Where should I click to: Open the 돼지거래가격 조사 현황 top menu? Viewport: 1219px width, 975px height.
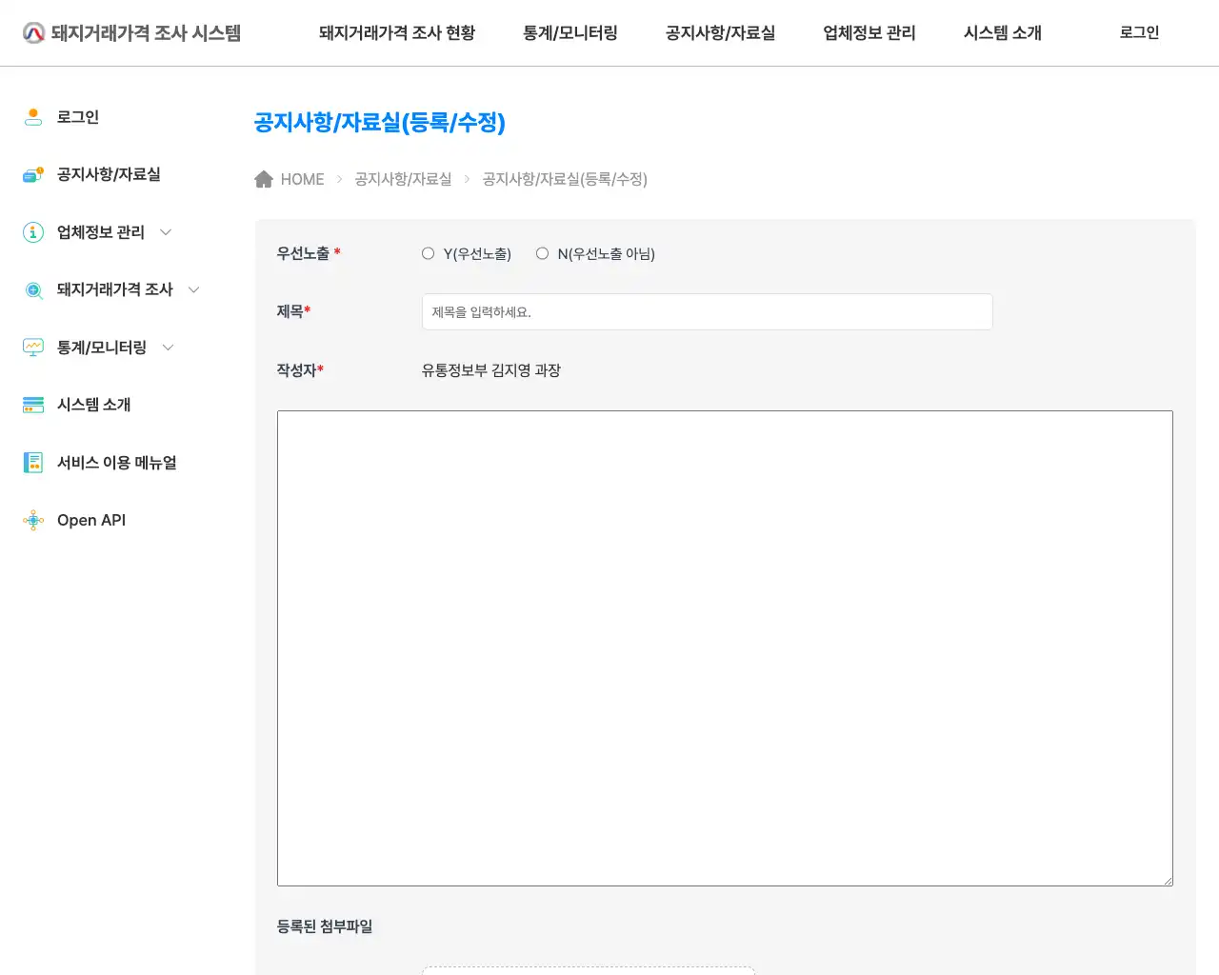coord(397,31)
